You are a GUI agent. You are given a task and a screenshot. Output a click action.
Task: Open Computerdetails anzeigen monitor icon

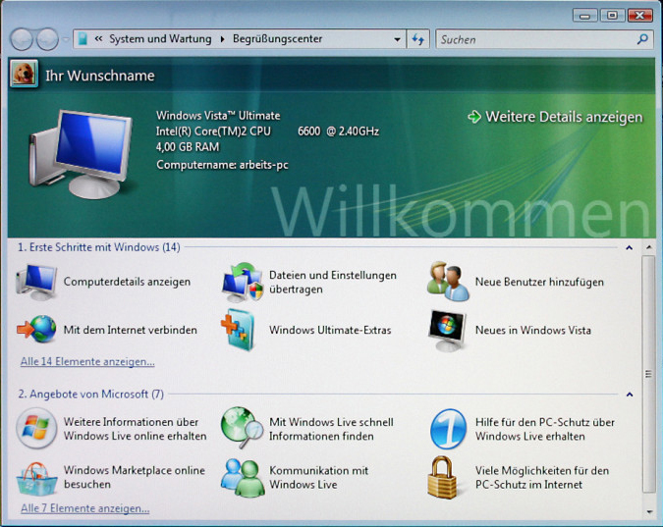(36, 283)
